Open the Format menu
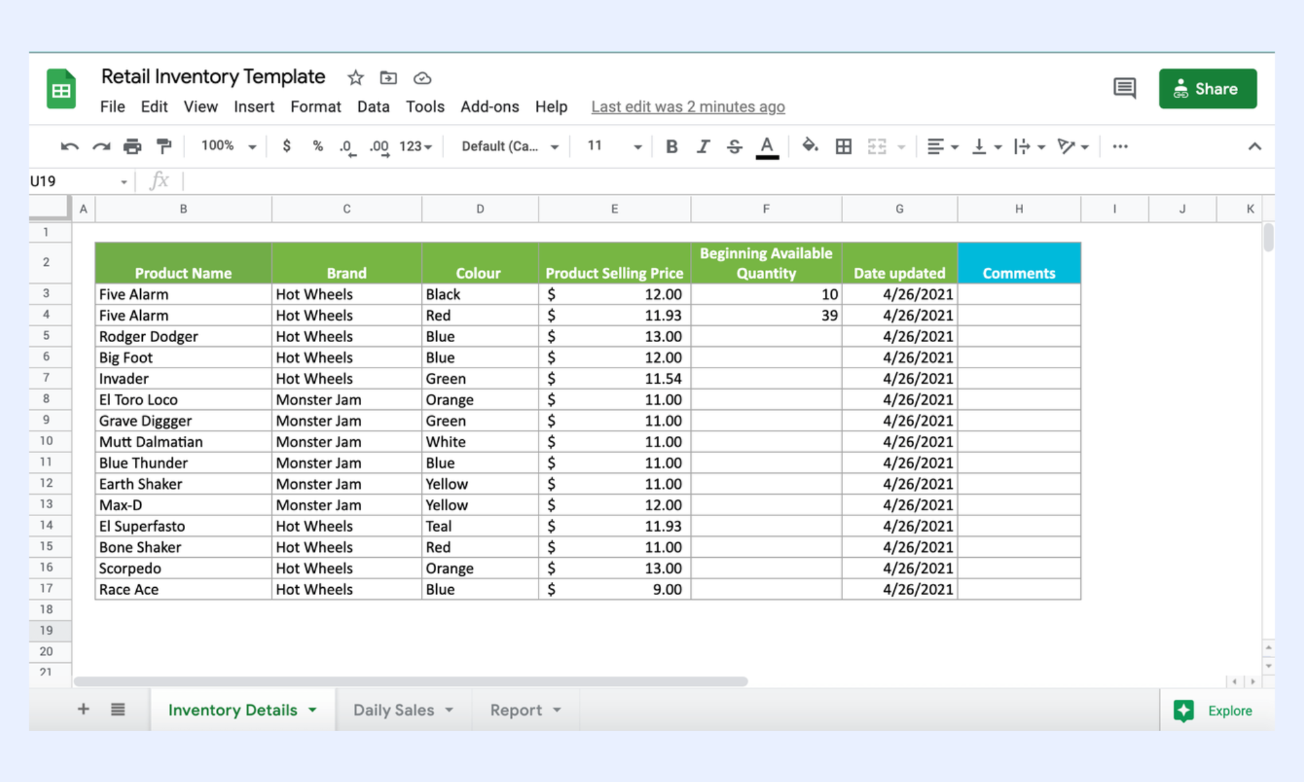This screenshot has width=1304, height=782. tap(316, 107)
